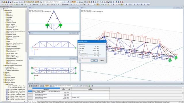Switch to the Results - Summary tab
The image size is (184, 103).
click(x=32, y=102)
